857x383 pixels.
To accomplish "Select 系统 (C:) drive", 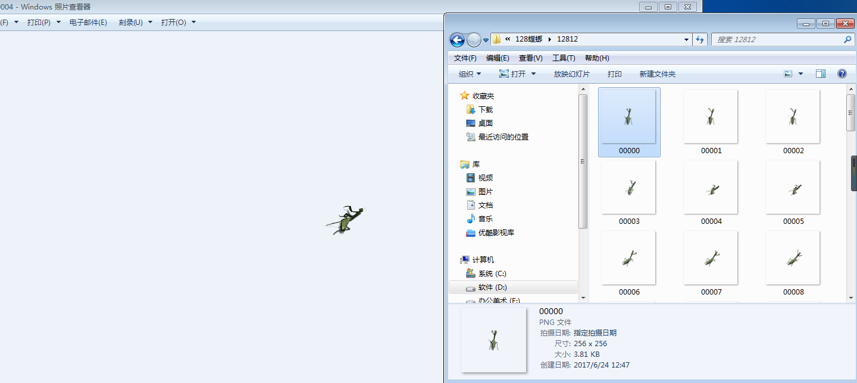I will click(x=492, y=274).
